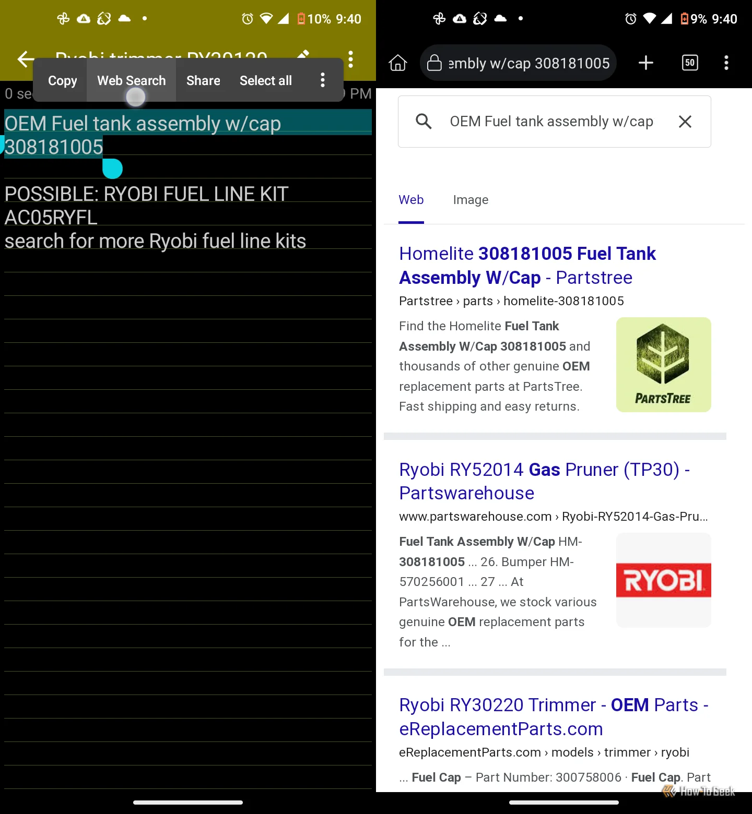Tap the browser home icon
752x814 pixels.
coord(398,63)
